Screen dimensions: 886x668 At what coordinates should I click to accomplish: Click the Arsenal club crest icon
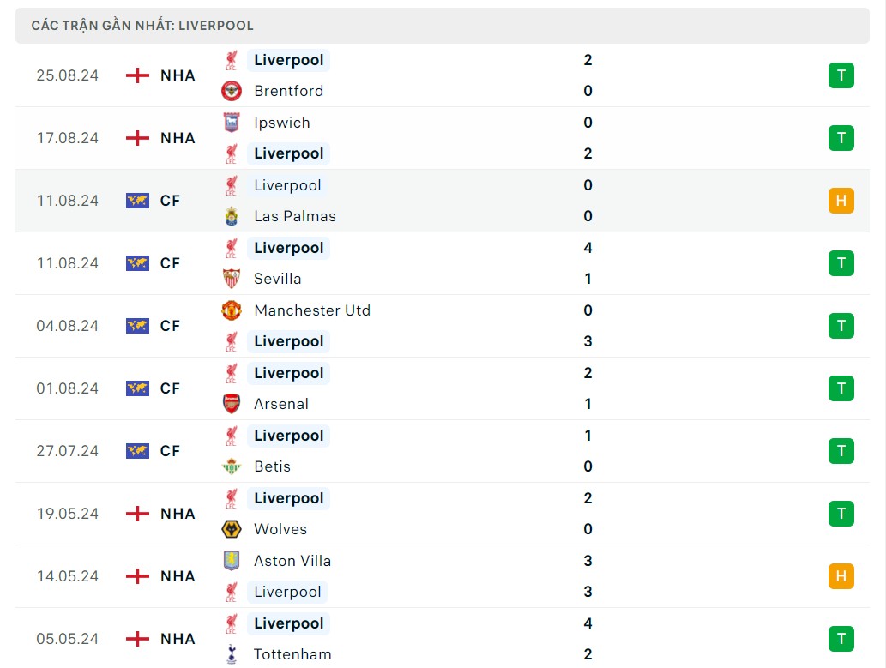pos(232,404)
